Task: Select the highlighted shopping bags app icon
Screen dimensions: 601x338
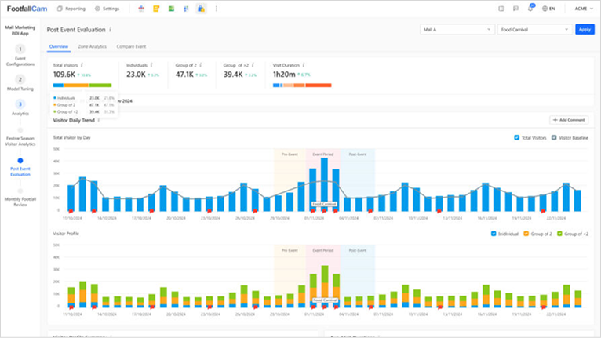Action: tap(201, 9)
